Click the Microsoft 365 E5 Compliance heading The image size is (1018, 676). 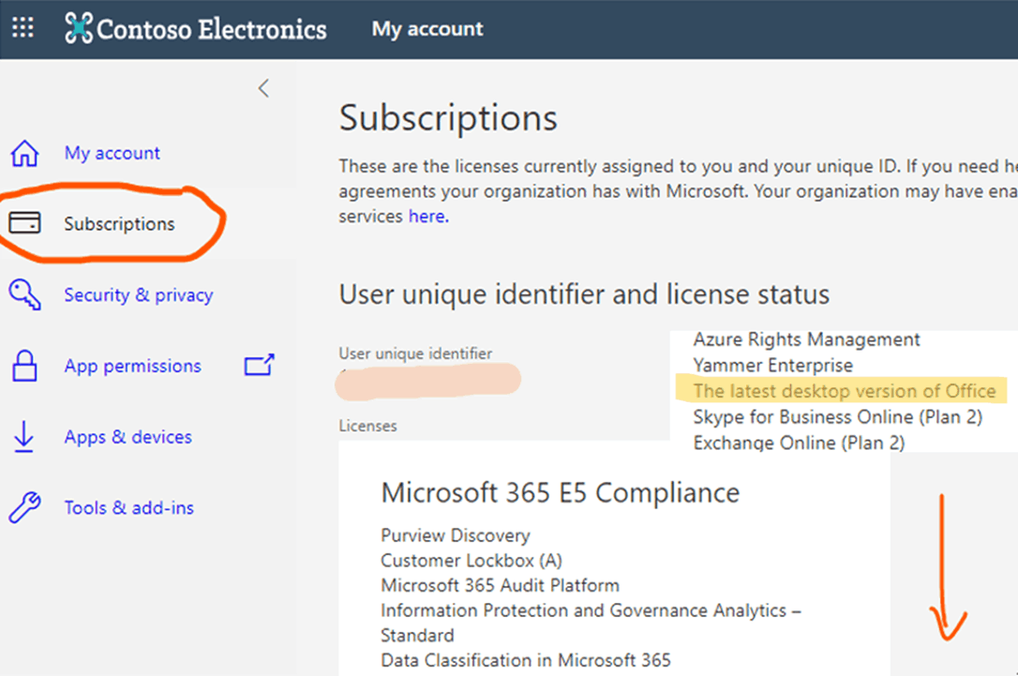coord(560,492)
